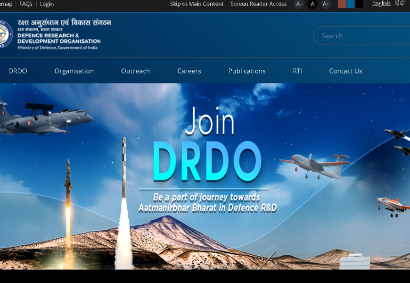Click 'Ministry of Defence, Government of India' text

(x=57, y=47)
